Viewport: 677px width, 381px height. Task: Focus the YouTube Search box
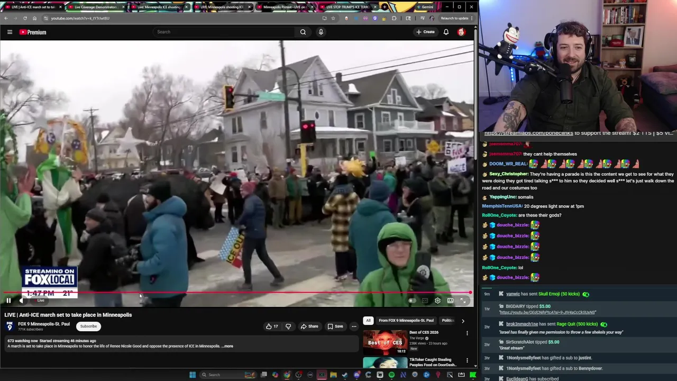pos(225,32)
